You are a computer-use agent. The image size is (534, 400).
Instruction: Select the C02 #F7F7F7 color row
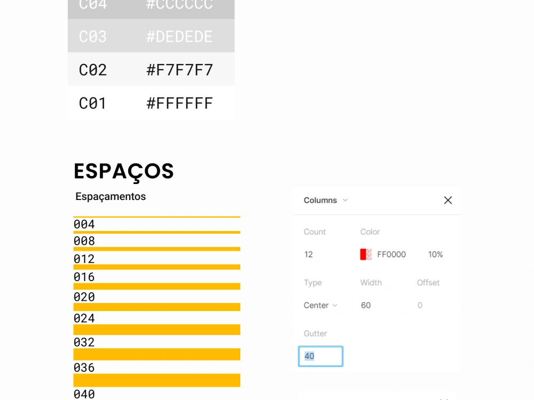pyautogui.click(x=151, y=69)
